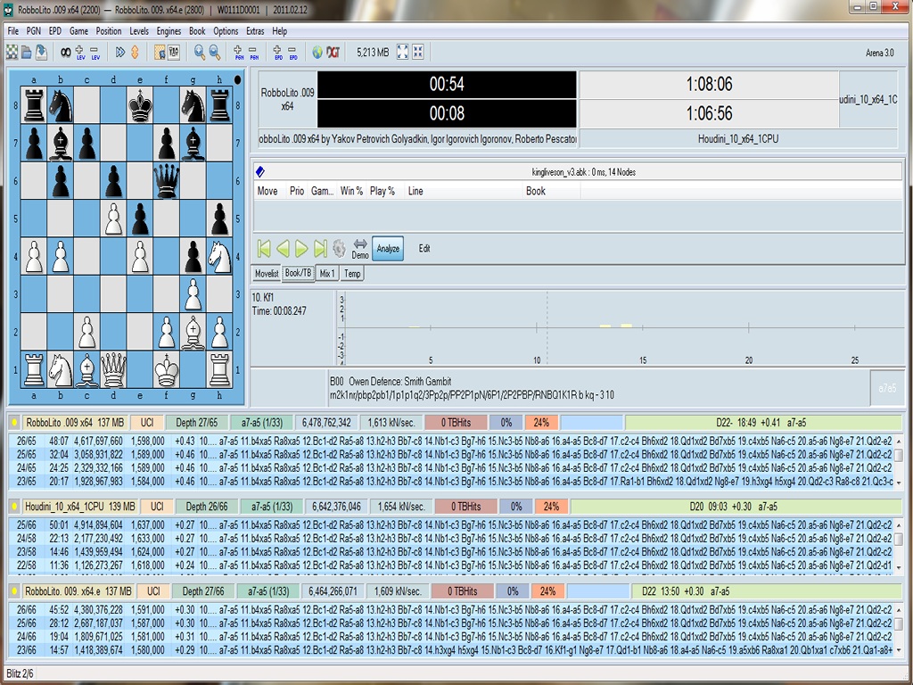Click the inward-arrows compact view icon
Screen dimensions: 913x685
pos(418,52)
